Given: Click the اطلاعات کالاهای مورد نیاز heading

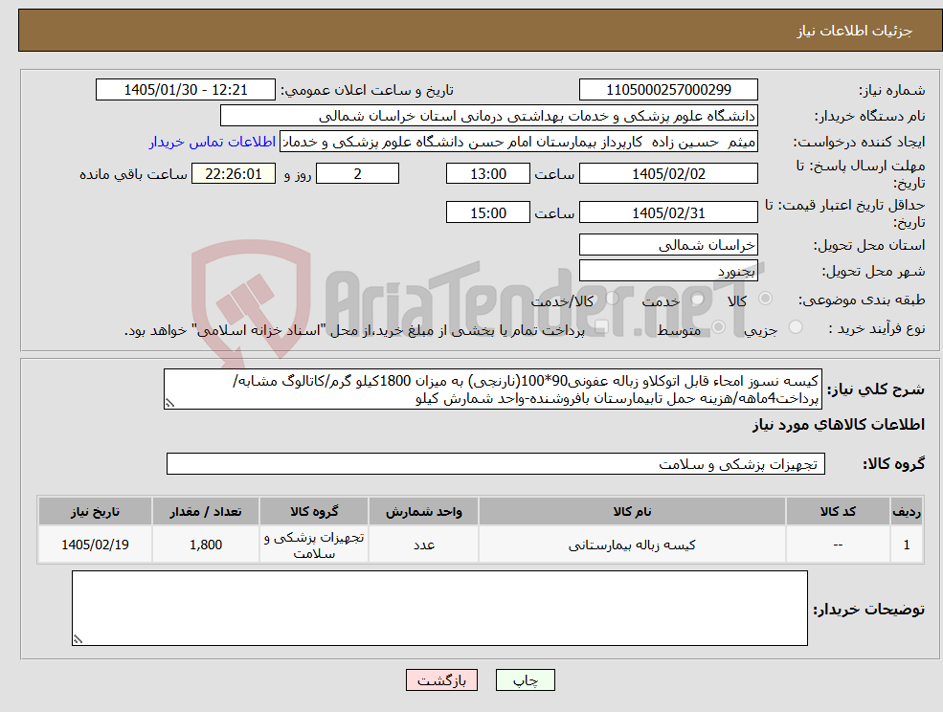Looking at the screenshot, I should click(839, 425).
